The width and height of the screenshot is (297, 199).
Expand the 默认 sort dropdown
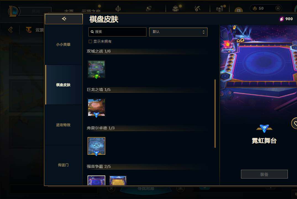(x=178, y=32)
